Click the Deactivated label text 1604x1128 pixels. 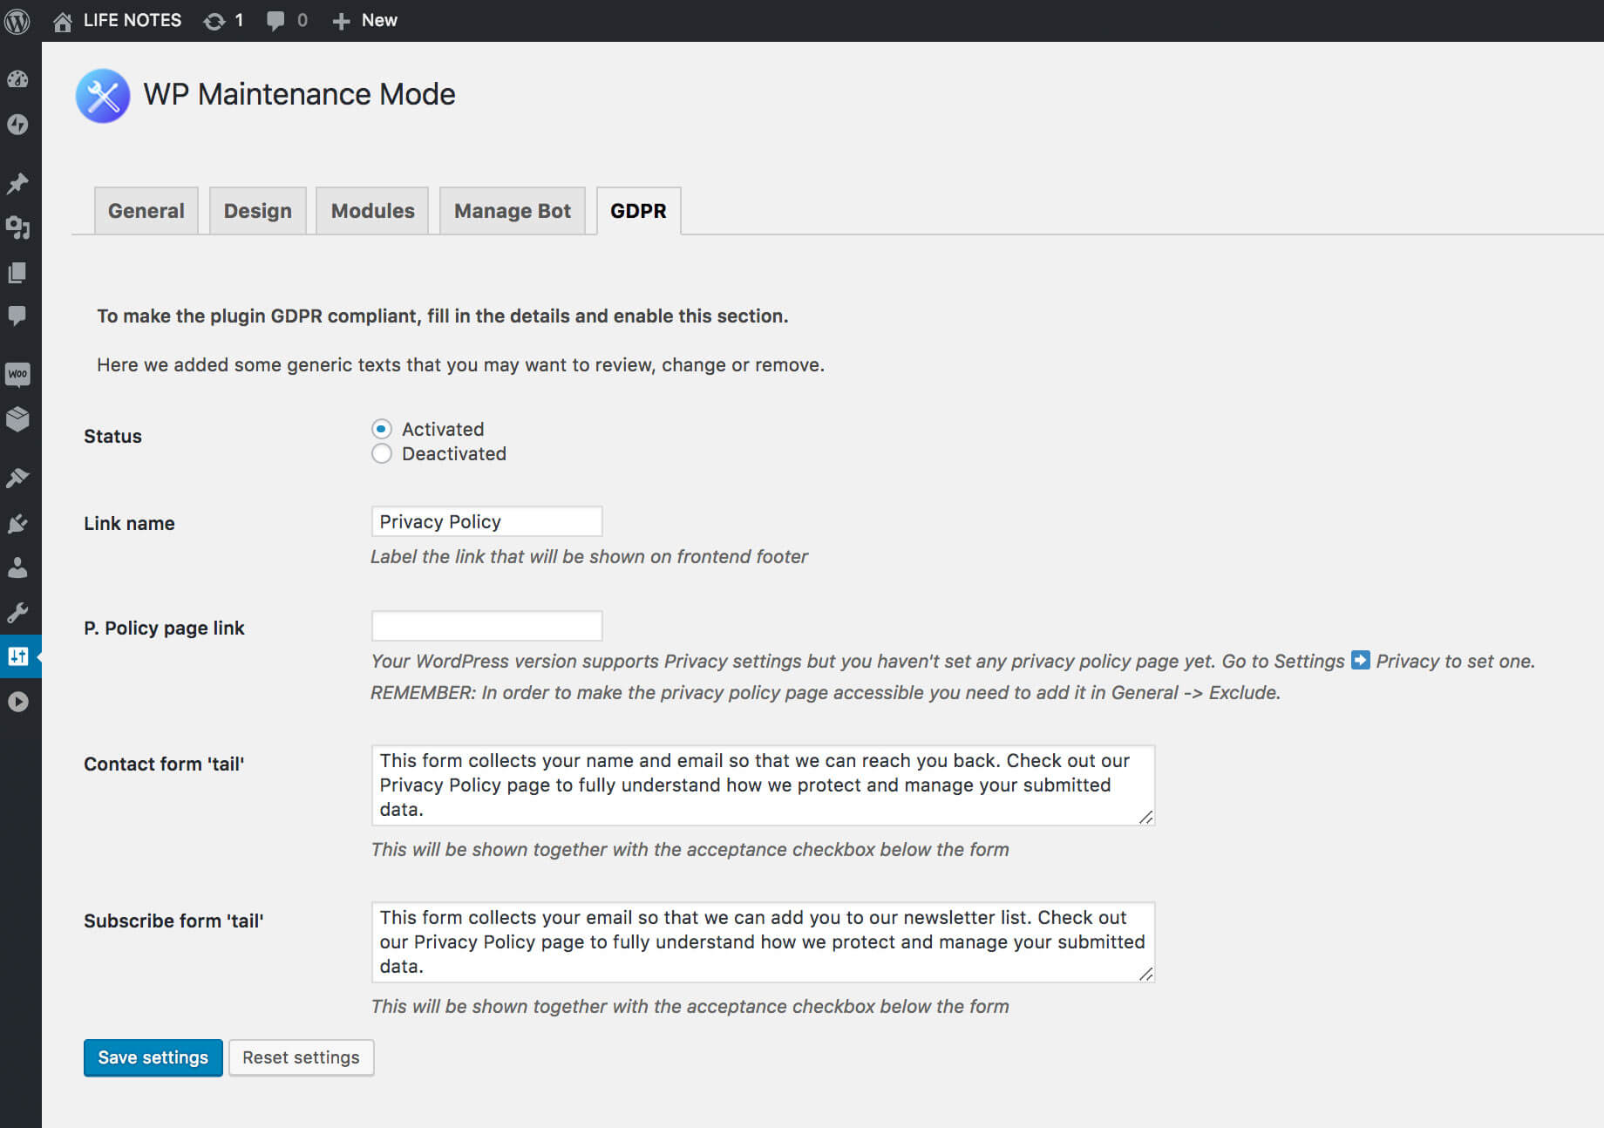(454, 453)
